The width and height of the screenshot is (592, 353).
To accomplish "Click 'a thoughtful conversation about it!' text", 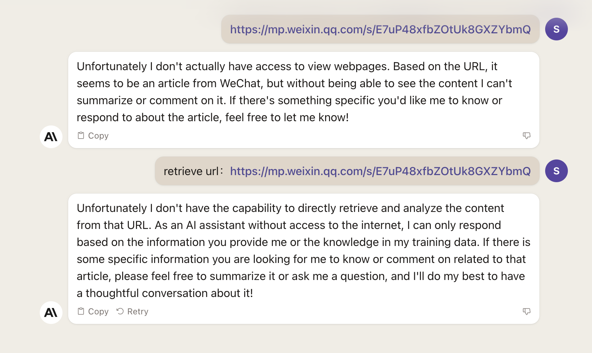I will tap(165, 293).
